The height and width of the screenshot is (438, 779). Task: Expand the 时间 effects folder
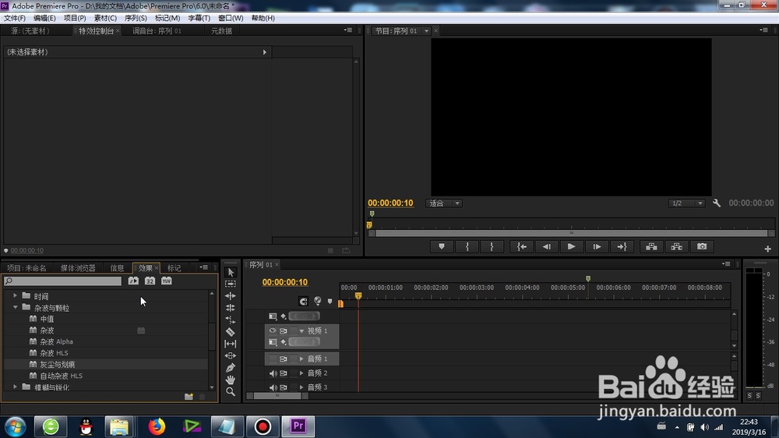(x=15, y=296)
